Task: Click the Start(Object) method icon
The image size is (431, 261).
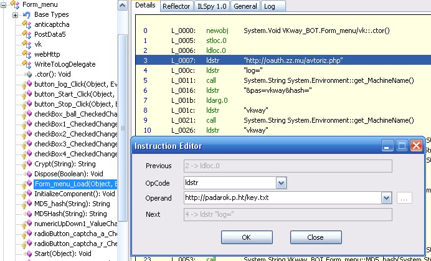Action: [28, 254]
